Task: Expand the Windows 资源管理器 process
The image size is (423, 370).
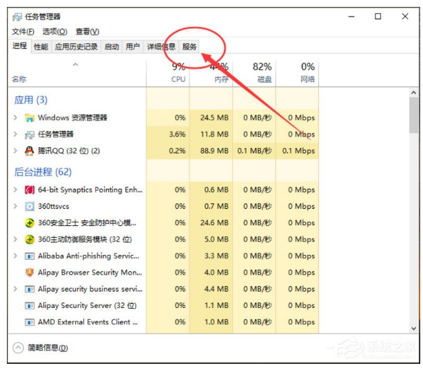Action: click(x=15, y=118)
